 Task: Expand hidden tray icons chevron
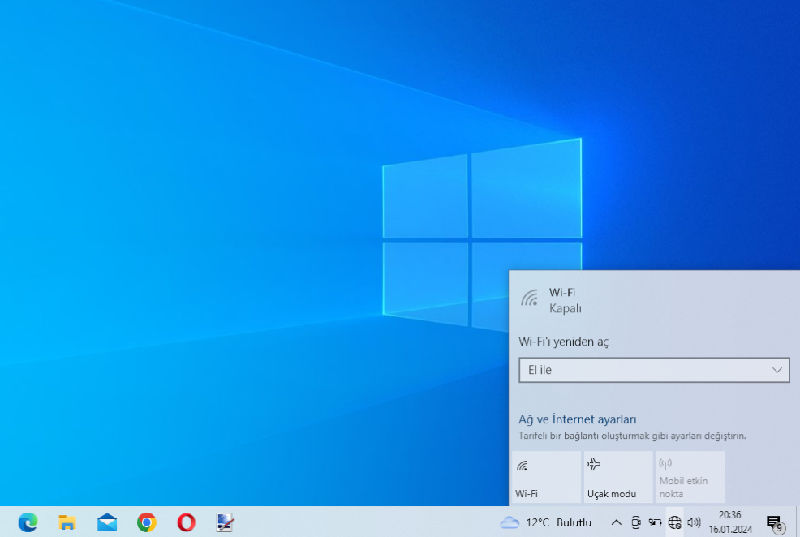616,522
